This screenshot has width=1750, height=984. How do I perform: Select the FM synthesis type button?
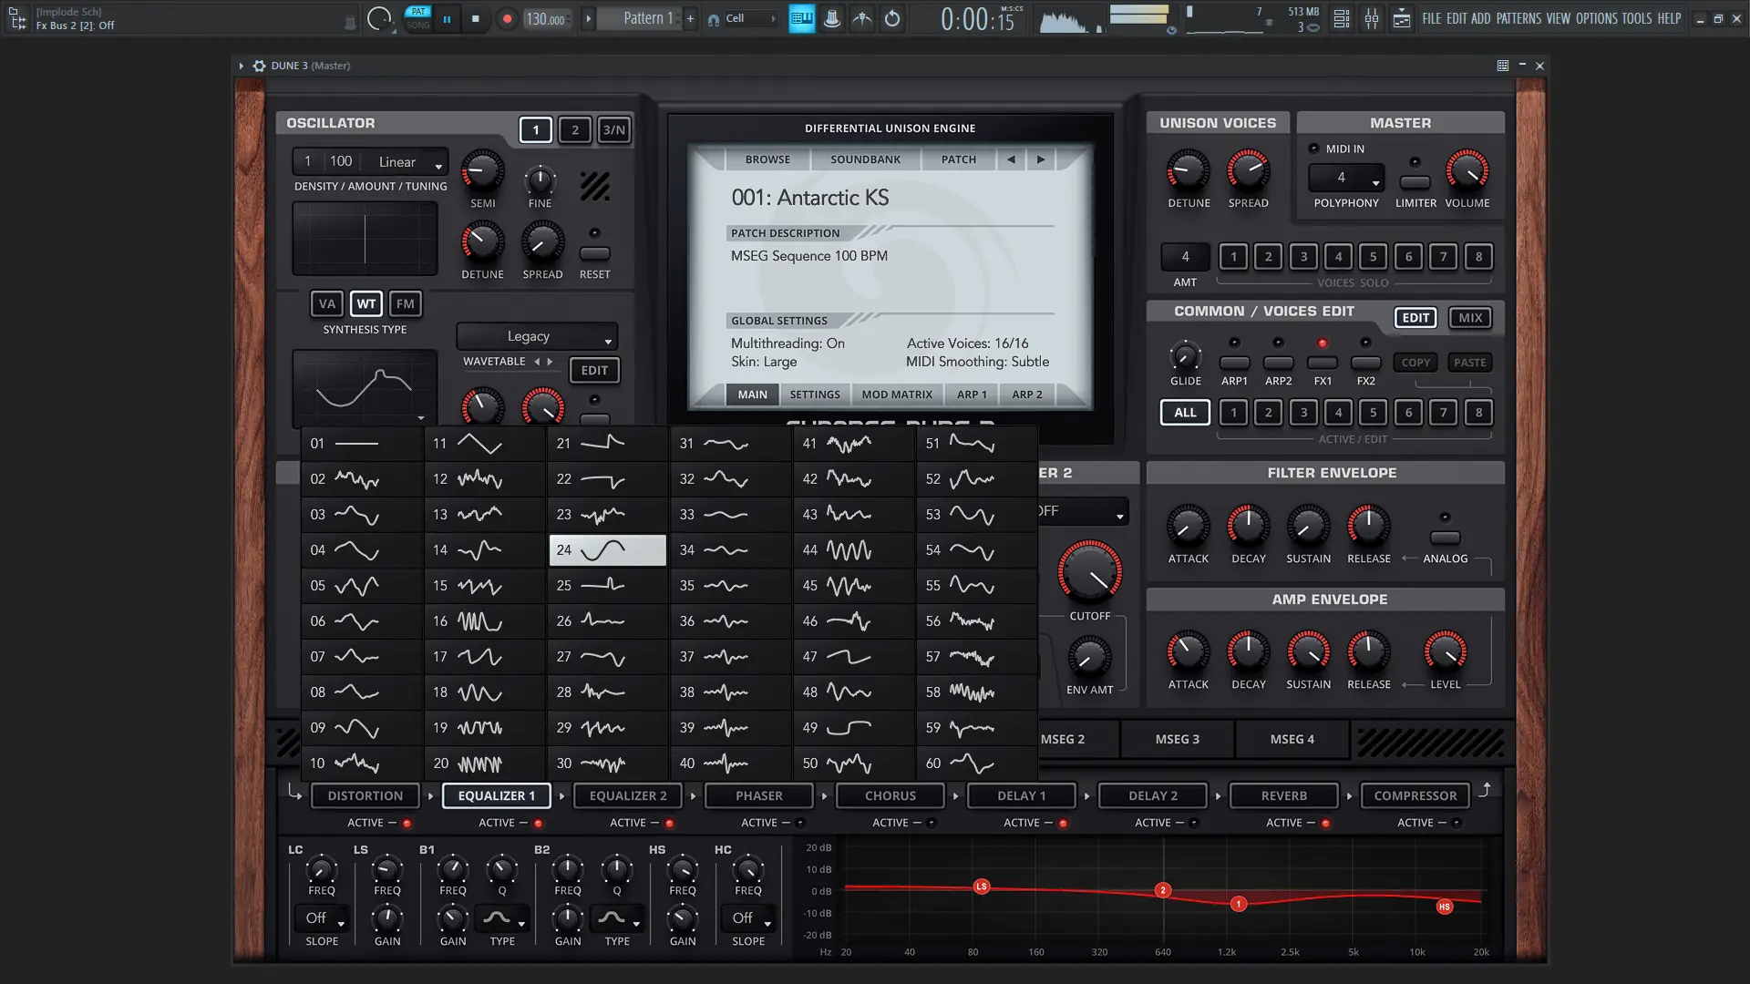coord(405,304)
